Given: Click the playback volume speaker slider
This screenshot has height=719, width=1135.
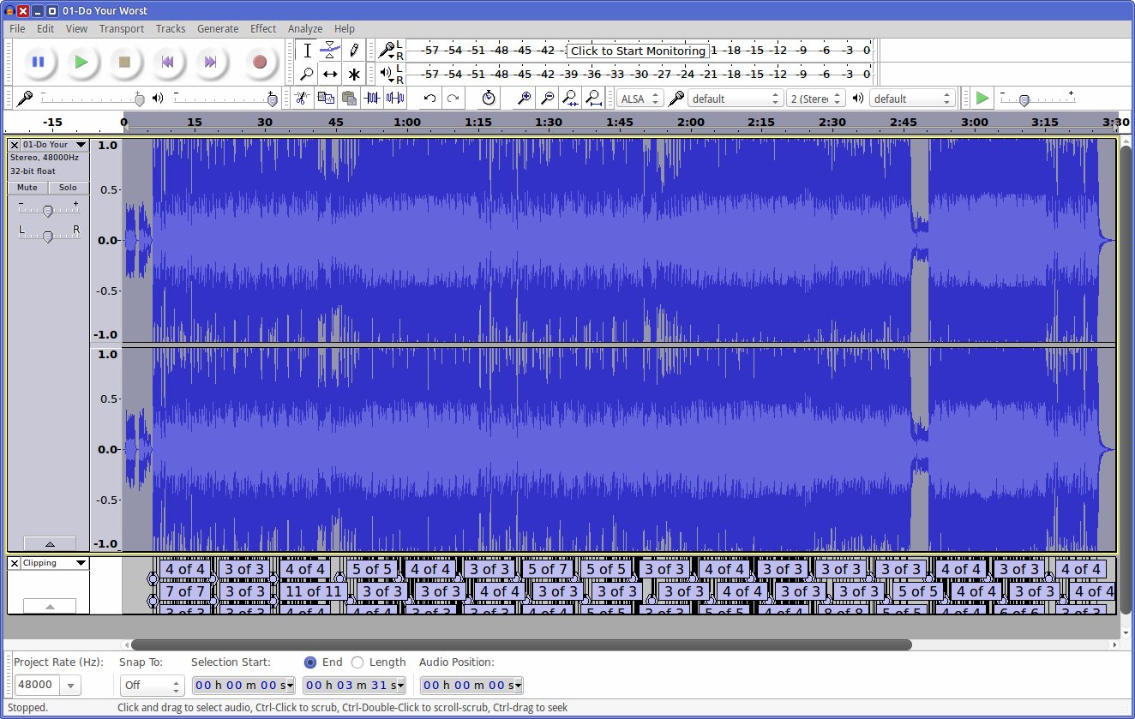Looking at the screenshot, I should (x=225, y=99).
